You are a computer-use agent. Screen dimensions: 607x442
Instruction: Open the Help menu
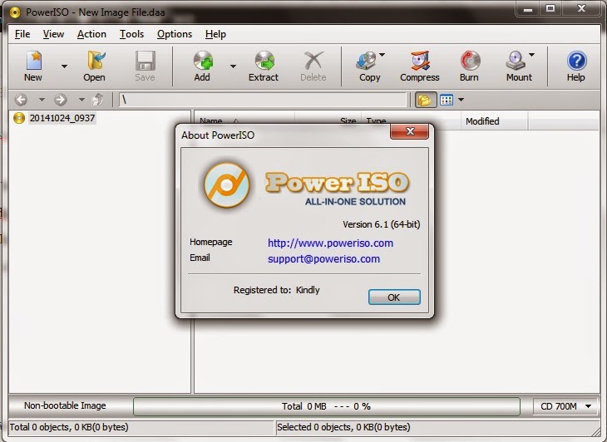point(215,34)
